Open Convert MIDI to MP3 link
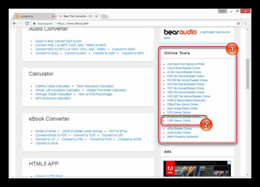The width and height of the screenshot is (260, 187). [x=71, y=49]
